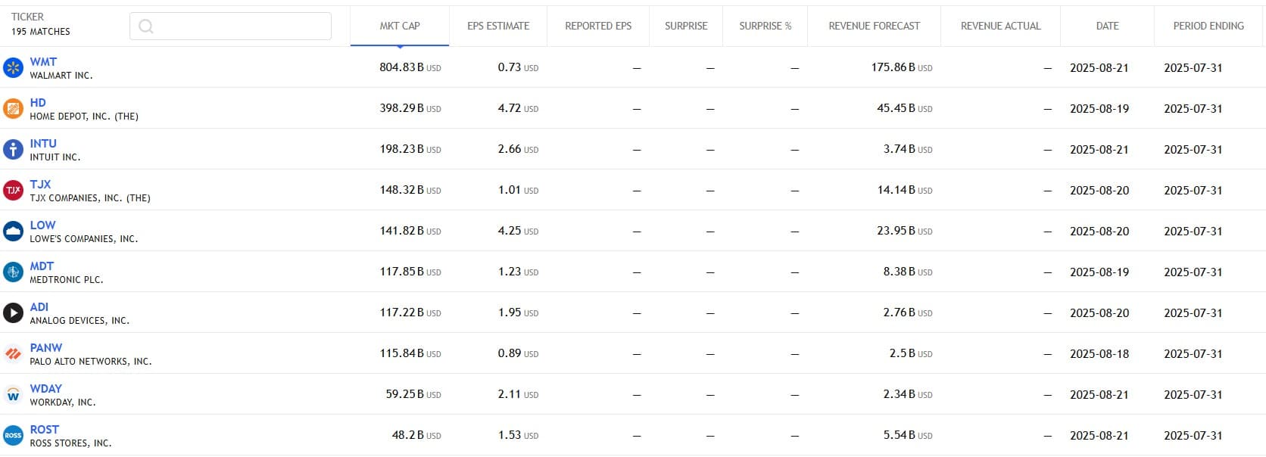Viewport: 1266px width, 457px height.
Task: Sort by REVENUE FORECAST column header
Action: coord(874,26)
